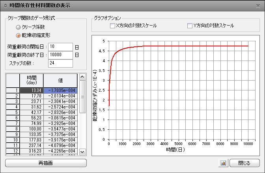Select the time cell 13.34 in row 1
265x173 pixels.
pos(32,90)
